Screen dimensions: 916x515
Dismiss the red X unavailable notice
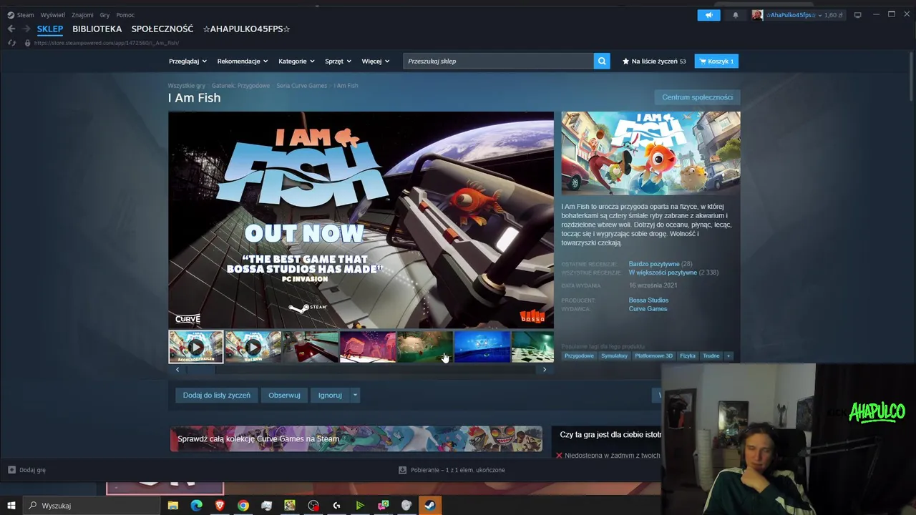559,456
